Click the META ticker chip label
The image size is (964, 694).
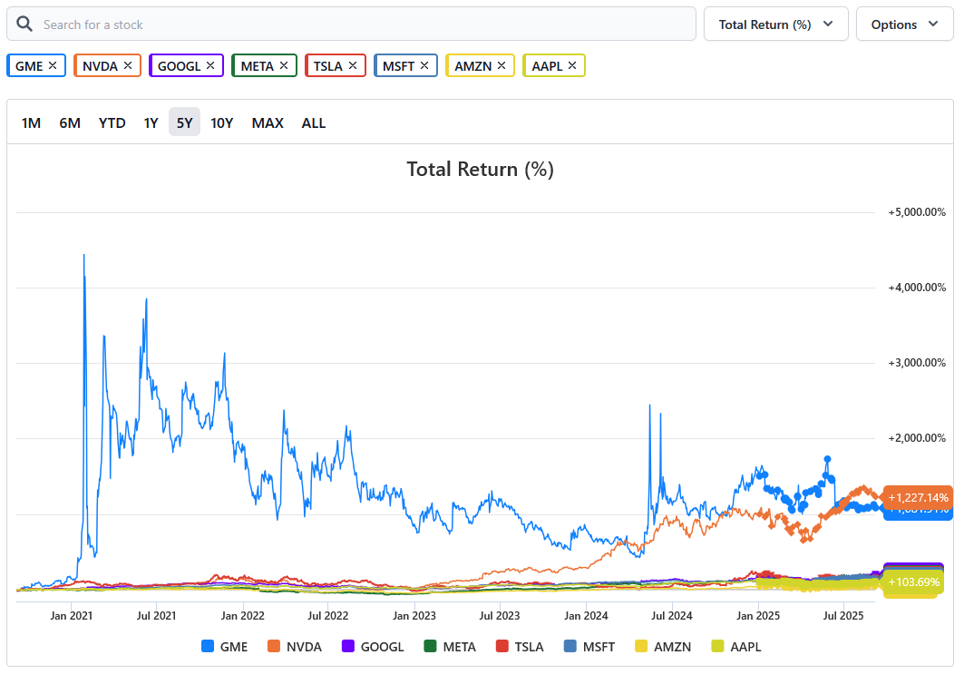pos(257,66)
